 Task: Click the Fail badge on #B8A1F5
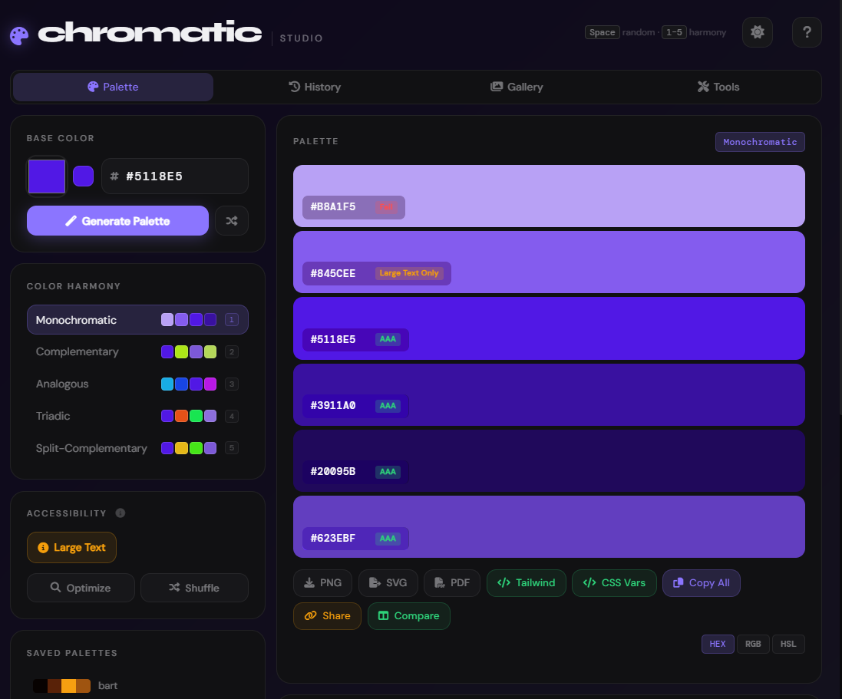tap(386, 207)
